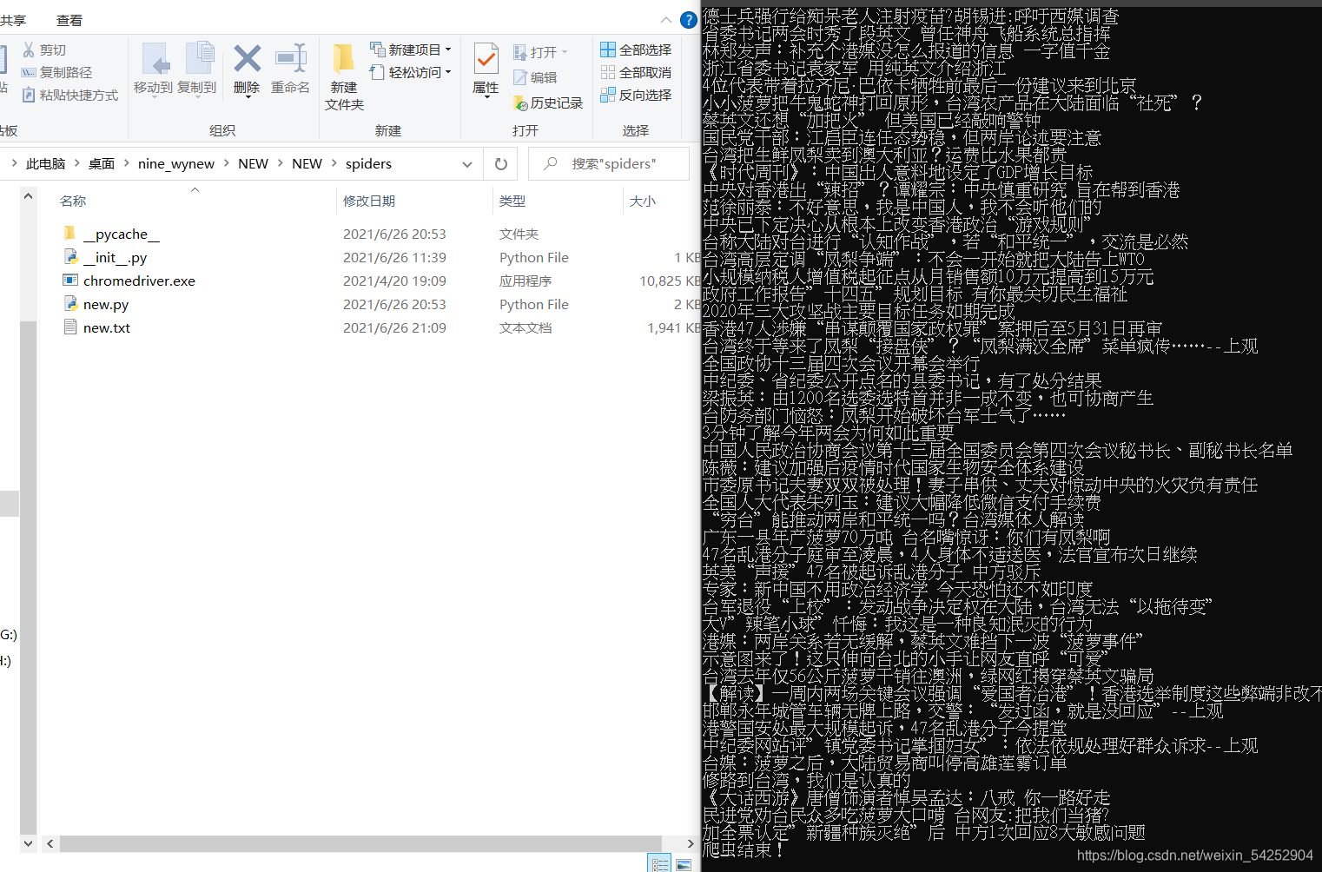Viewport: 1322px width, 872px height.
Task: Click the nav pane scroll up arrow
Action: click(28, 196)
